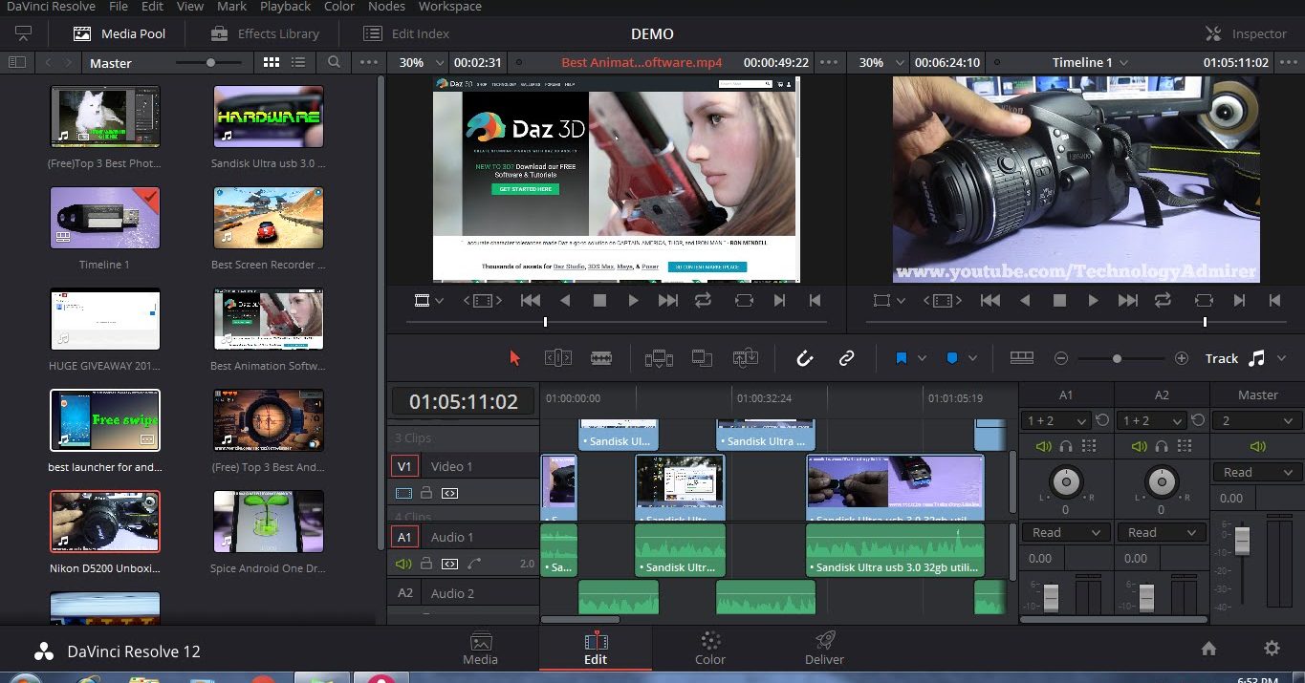Search the media pool with magnifier icon
Screen dimensions: 1305x683
pos(334,62)
